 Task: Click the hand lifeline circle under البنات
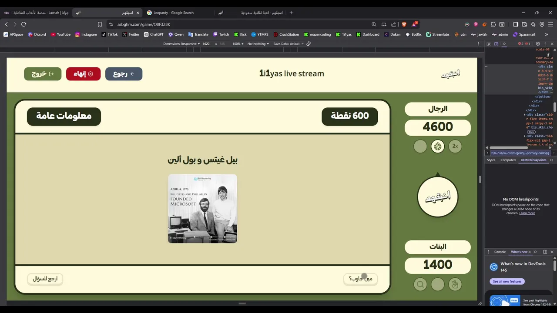tap(455, 284)
